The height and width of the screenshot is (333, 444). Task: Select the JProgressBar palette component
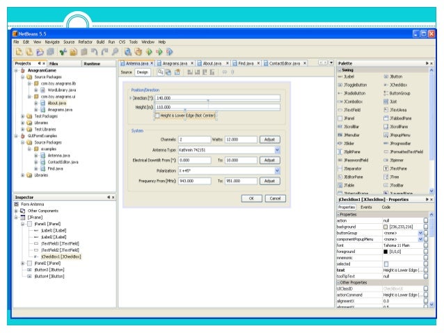pos(402,143)
